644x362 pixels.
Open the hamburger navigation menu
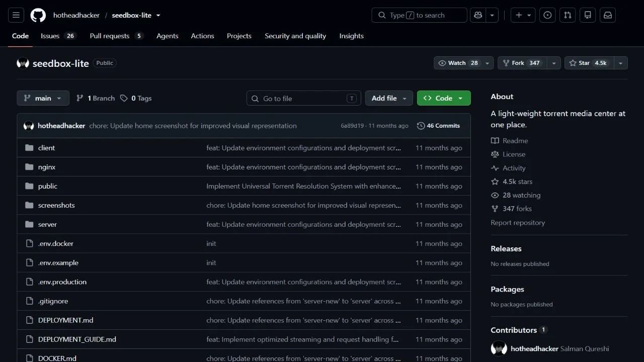[x=16, y=15]
